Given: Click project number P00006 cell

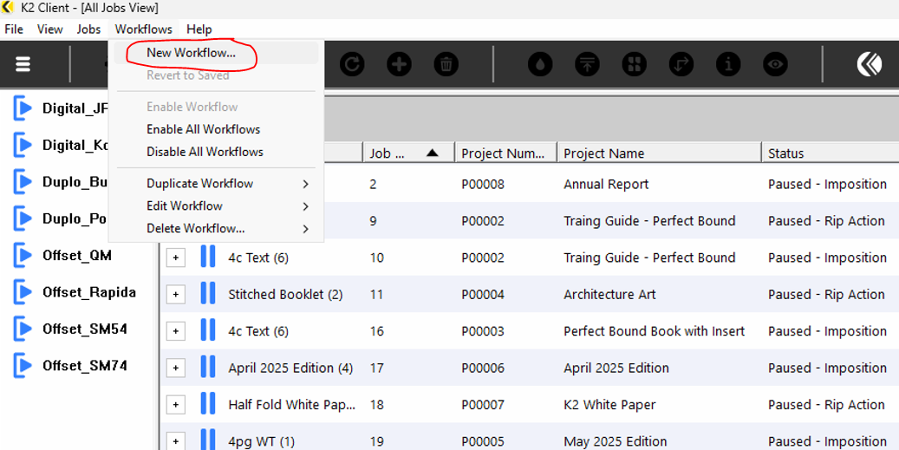Looking at the screenshot, I should 483,368.
